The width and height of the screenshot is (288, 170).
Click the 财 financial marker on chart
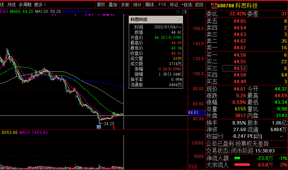(99, 127)
